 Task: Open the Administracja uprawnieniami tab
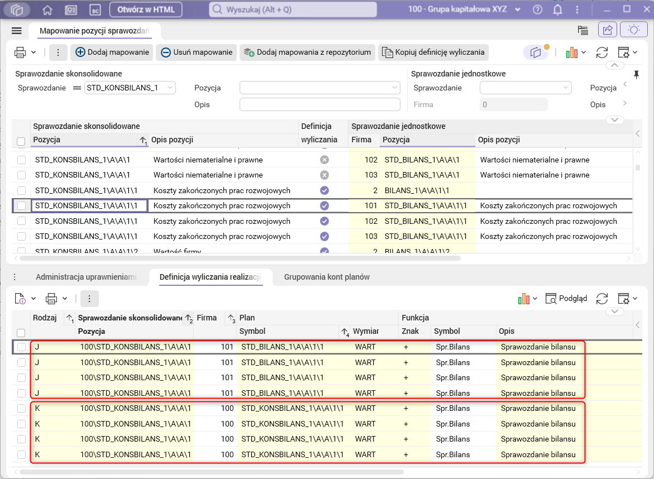86,277
